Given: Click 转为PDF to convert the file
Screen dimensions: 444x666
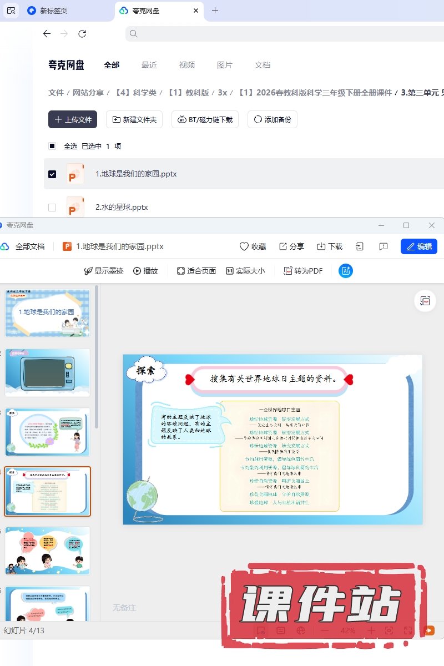Looking at the screenshot, I should 303,271.
